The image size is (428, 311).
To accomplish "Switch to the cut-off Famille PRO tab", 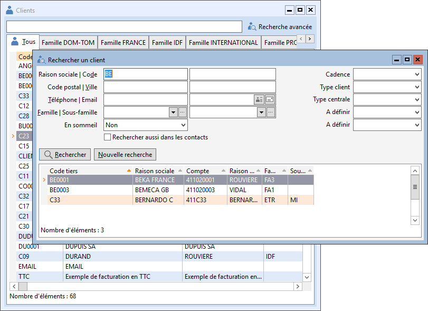I will 280,43.
